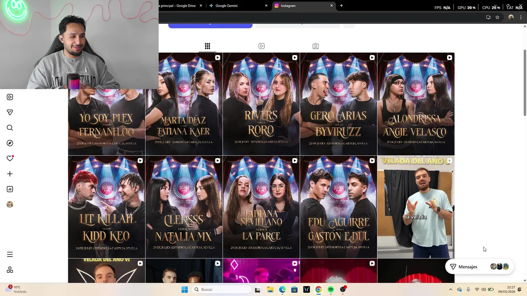
Task: Open the Rivers vs Roro post
Action: [261, 104]
